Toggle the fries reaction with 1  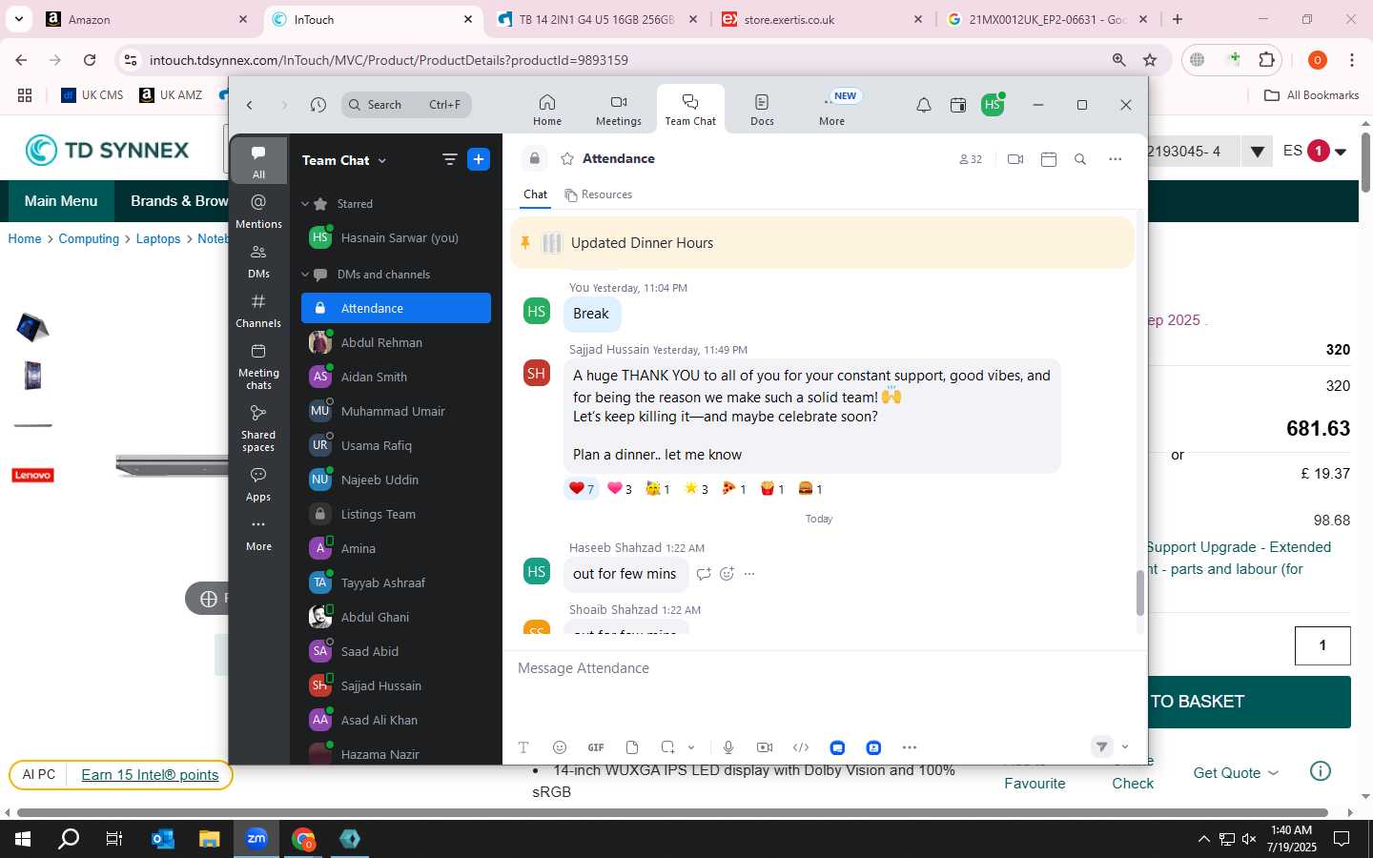coord(772,489)
